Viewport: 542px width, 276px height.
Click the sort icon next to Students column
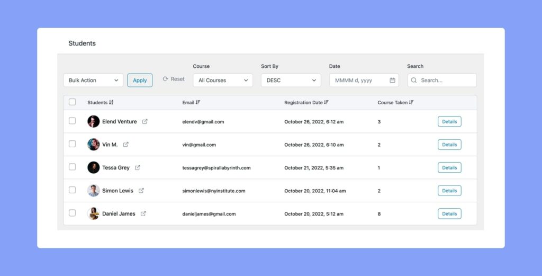(111, 102)
